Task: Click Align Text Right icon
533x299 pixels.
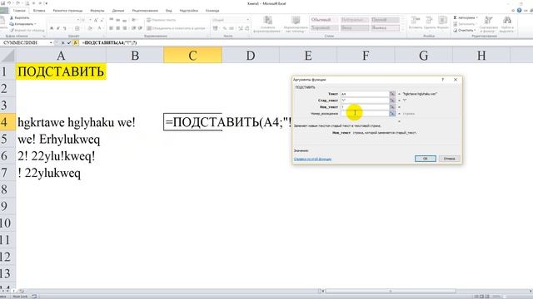Action: (125, 28)
